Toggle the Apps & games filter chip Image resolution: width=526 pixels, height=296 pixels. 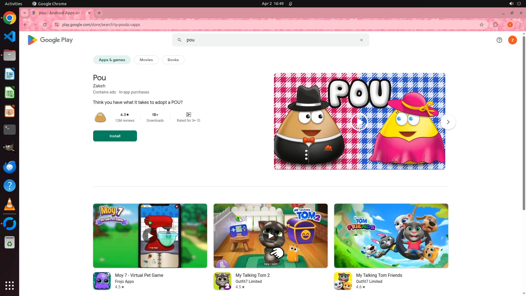112,60
